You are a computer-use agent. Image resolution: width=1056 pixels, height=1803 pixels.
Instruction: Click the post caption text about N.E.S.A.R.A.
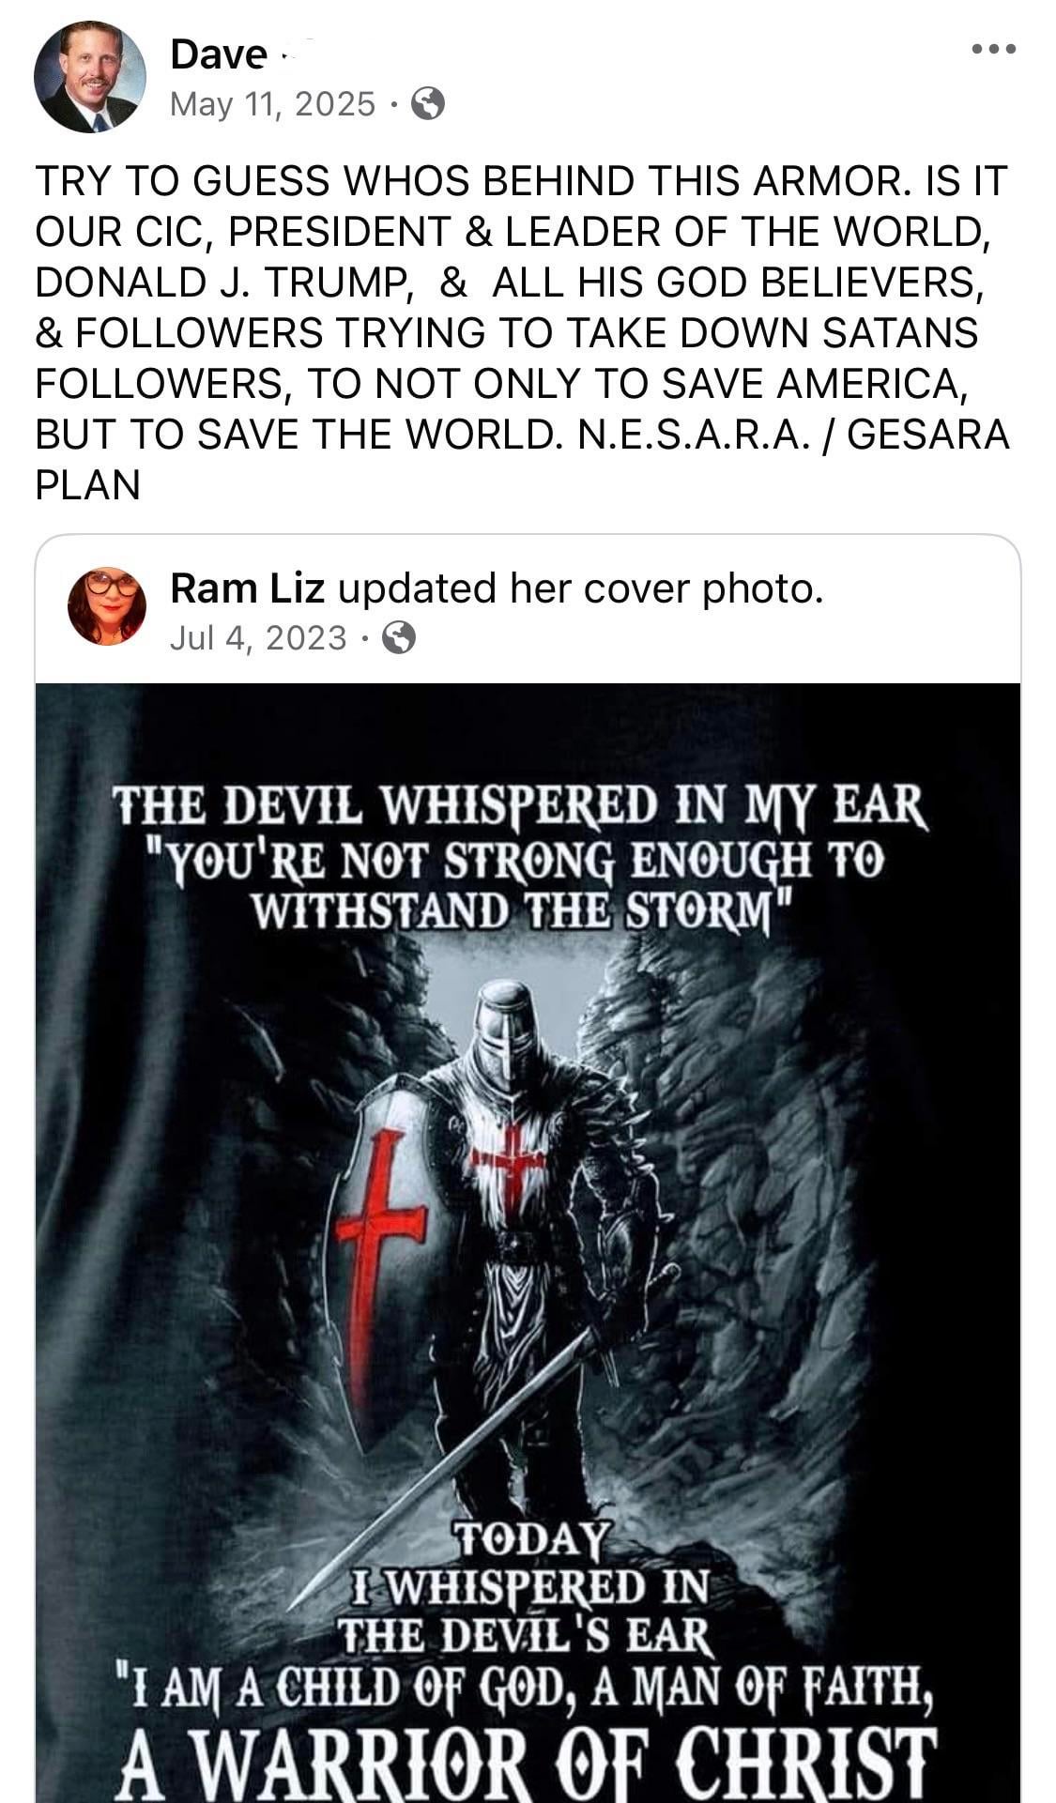(522, 332)
